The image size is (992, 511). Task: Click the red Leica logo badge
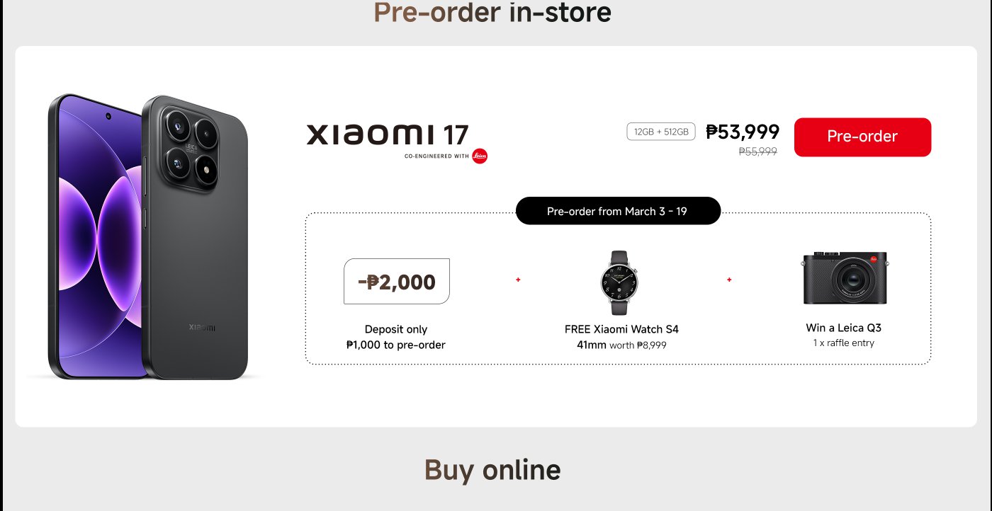479,156
